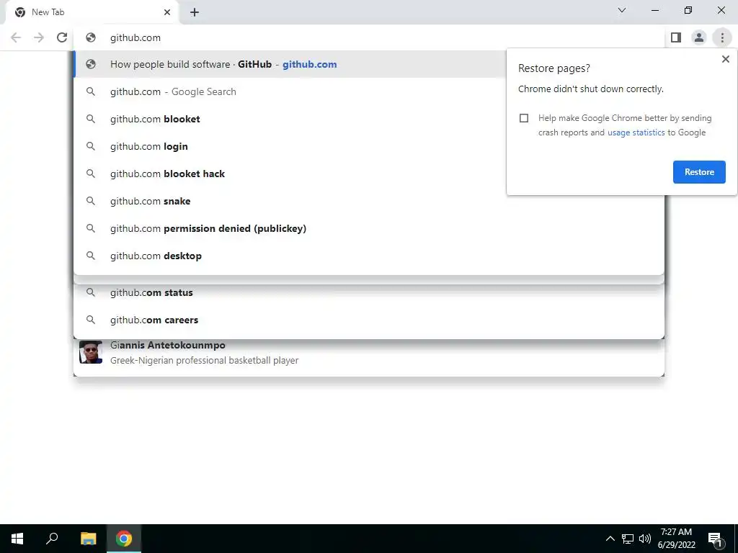
Task: Click magnifier icon next to 'github.com desktop'
Action: point(90,256)
